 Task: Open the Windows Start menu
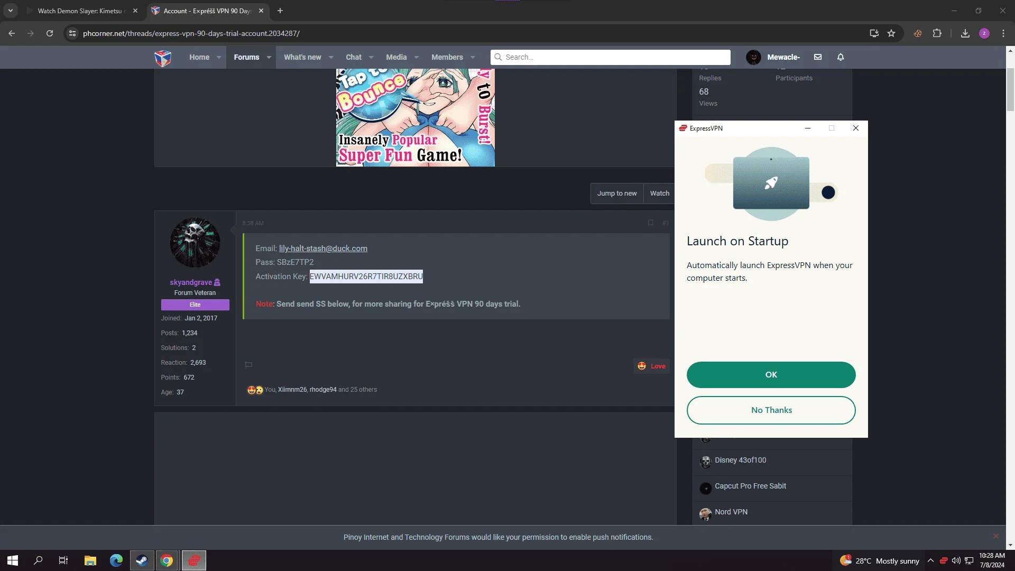click(x=13, y=560)
